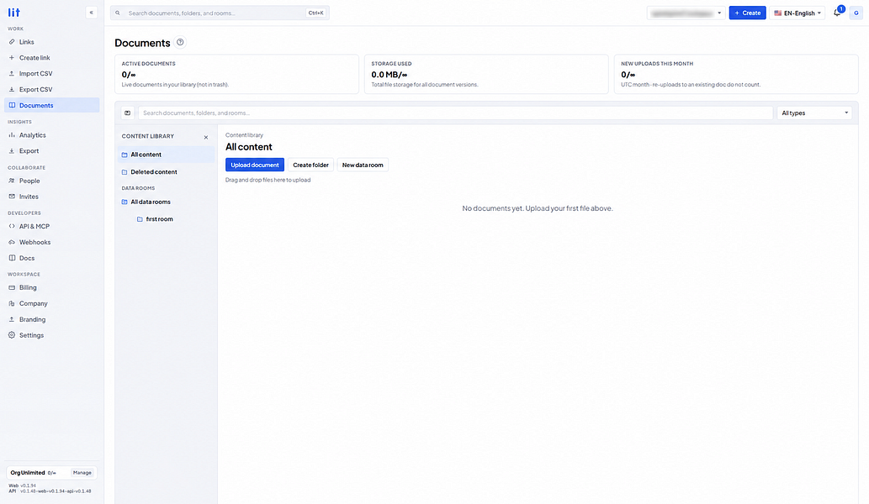Click Upload document button
869x504 pixels.
tap(255, 165)
